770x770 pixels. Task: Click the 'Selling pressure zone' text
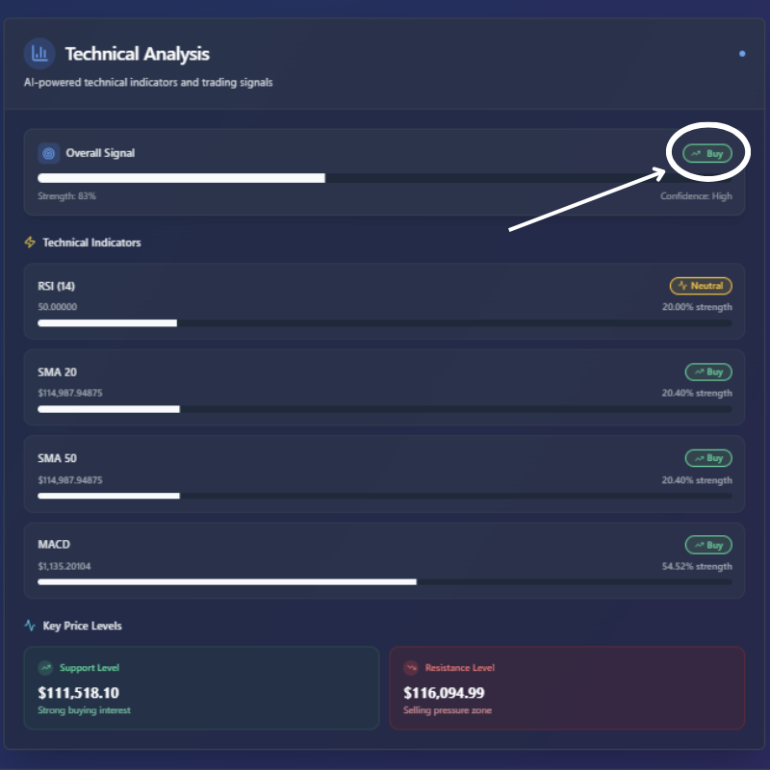448,710
